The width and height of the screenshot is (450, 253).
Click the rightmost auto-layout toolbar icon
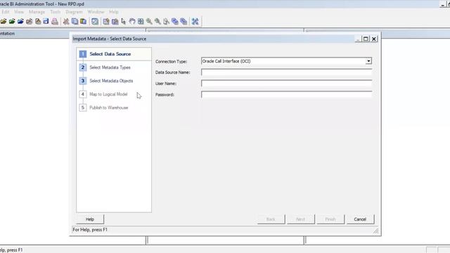195,22
